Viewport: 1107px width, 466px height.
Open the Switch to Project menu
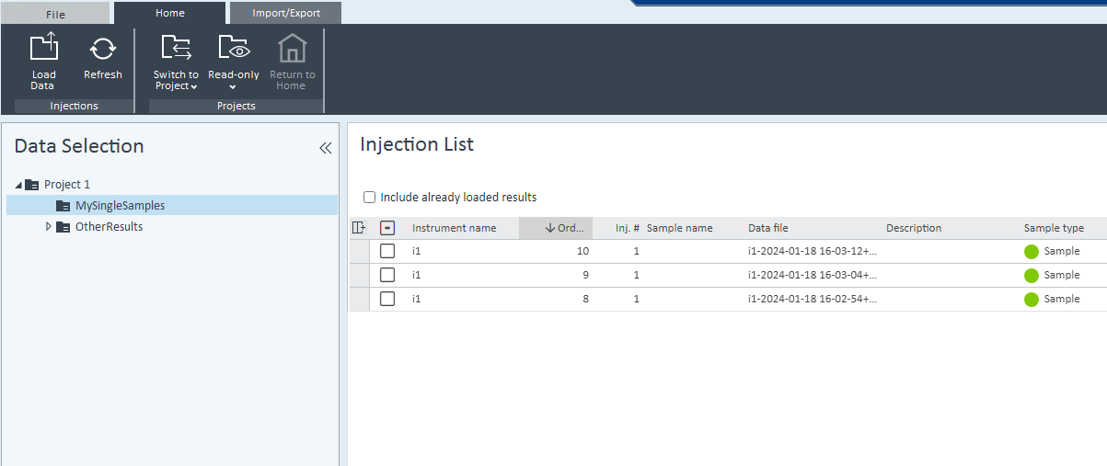click(176, 63)
